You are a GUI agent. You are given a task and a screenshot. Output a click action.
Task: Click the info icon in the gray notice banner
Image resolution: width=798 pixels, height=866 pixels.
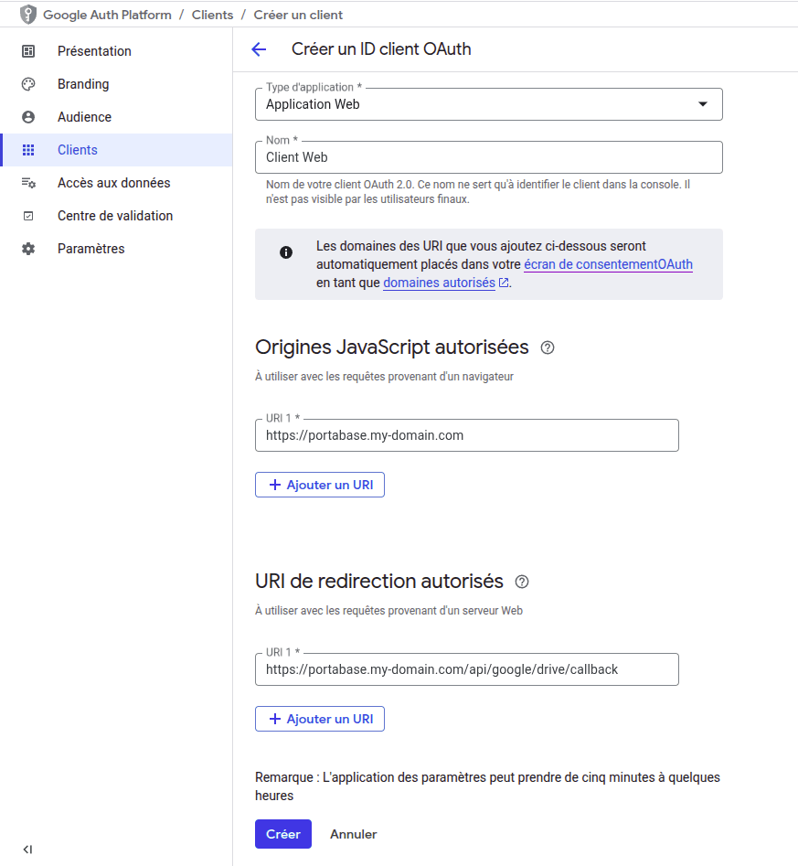285,253
